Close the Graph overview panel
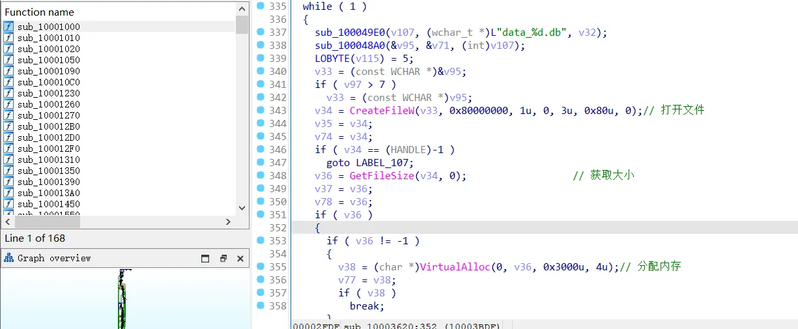Viewport: 798px width, 329px height. click(x=240, y=259)
